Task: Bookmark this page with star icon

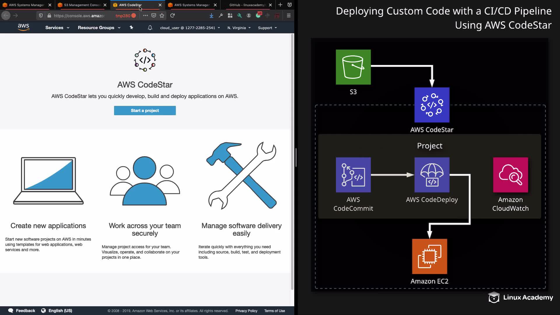Action: [162, 15]
